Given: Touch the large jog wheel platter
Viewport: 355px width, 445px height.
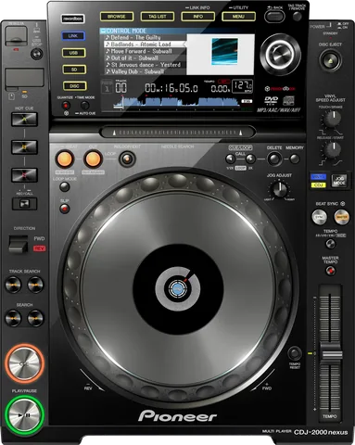Looking at the screenshot, I should tap(178, 288).
